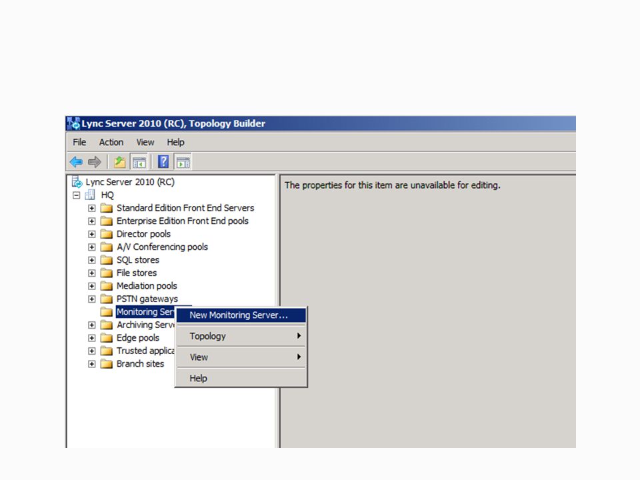Collapse the HQ site node
The width and height of the screenshot is (640, 480).
pos(76,195)
